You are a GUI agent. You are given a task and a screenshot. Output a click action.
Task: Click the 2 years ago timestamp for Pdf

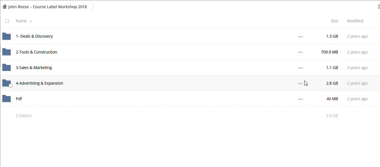click(357, 99)
